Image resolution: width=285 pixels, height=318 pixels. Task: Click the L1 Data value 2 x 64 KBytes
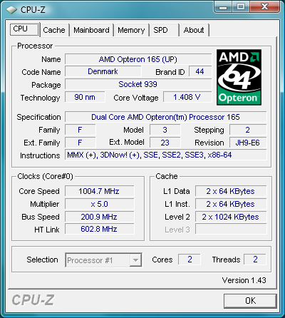coord(231,191)
